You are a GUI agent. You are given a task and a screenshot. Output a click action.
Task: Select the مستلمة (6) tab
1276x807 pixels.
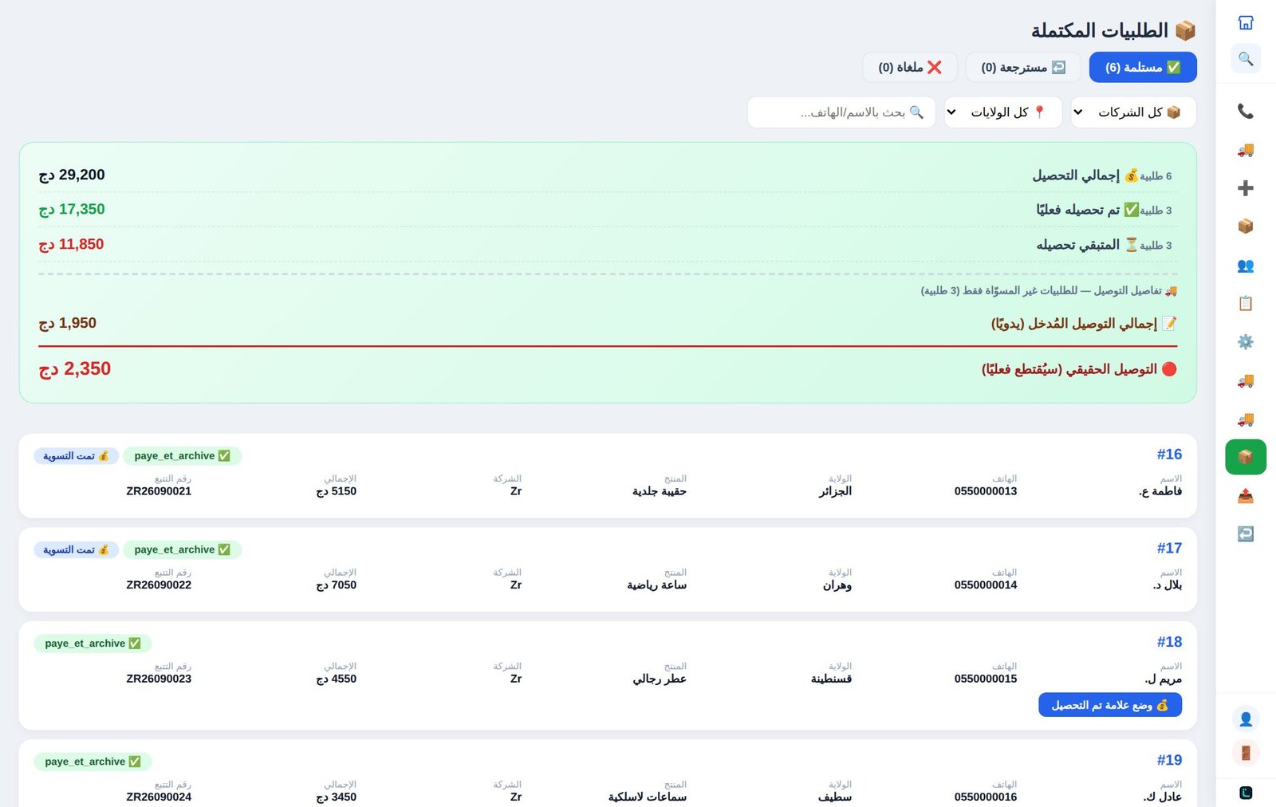(x=1143, y=67)
